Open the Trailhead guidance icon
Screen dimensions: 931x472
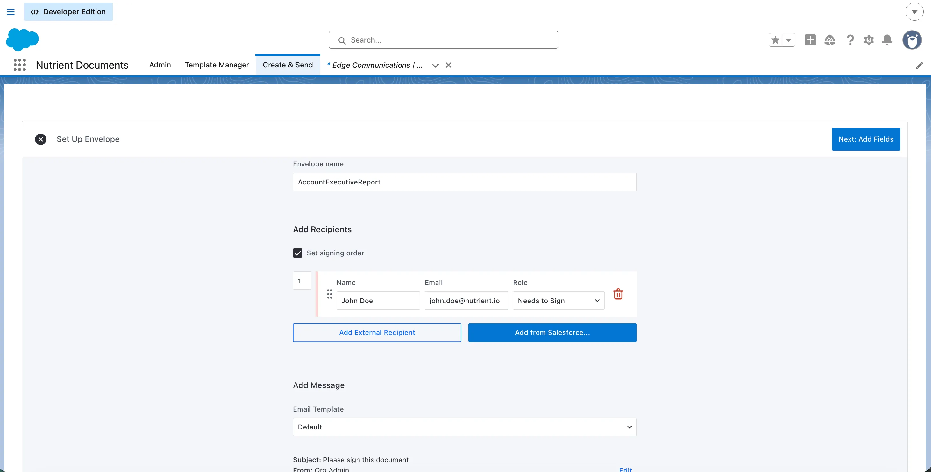830,40
